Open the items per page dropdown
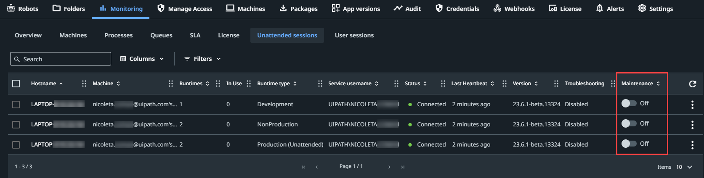The height and width of the screenshot is (178, 704). [x=684, y=167]
